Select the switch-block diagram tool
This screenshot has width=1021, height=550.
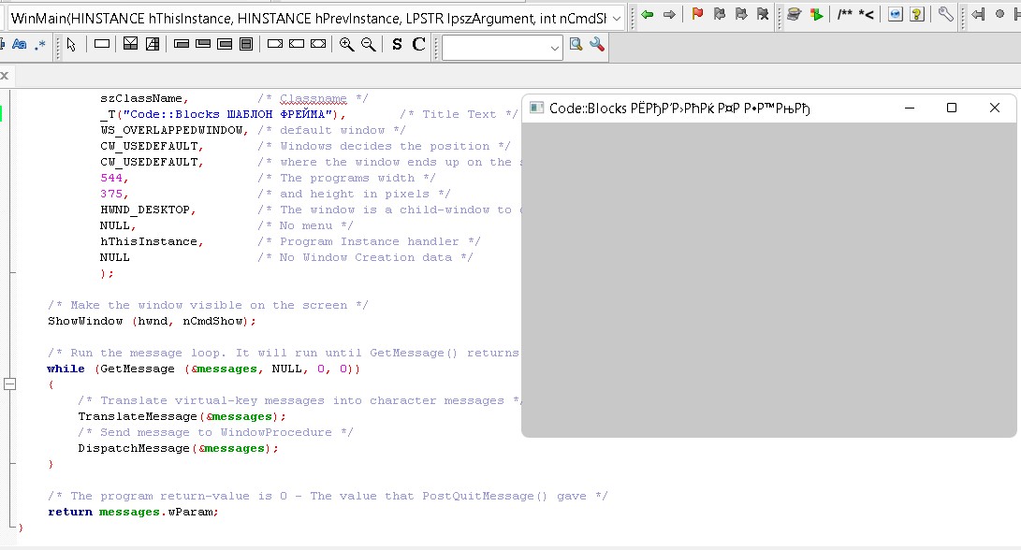tap(153, 44)
